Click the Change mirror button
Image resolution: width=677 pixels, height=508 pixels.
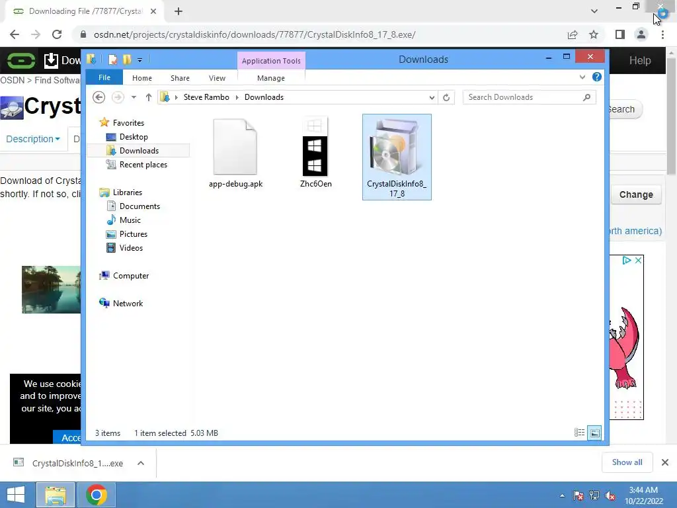[636, 194]
